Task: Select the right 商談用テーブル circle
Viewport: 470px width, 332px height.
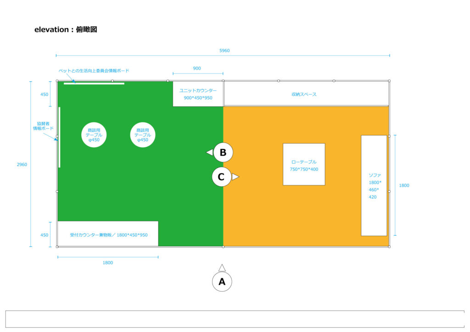Action: tap(143, 135)
